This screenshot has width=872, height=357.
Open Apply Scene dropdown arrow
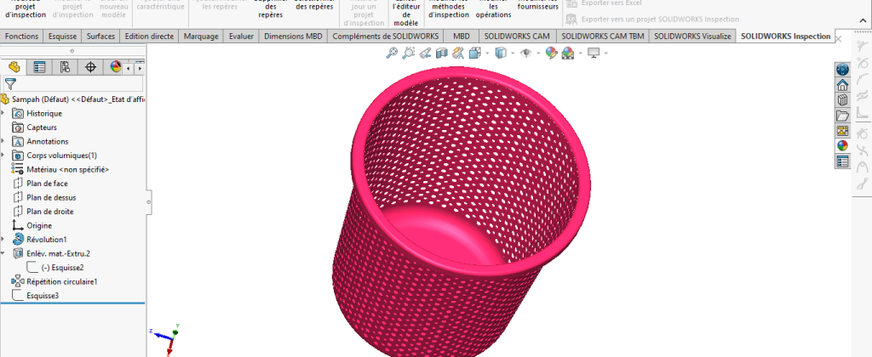point(580,54)
